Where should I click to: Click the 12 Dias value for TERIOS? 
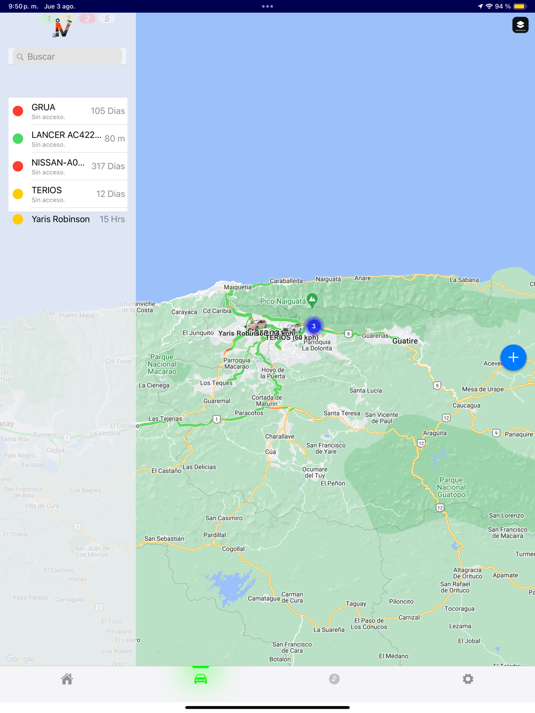coord(110,194)
